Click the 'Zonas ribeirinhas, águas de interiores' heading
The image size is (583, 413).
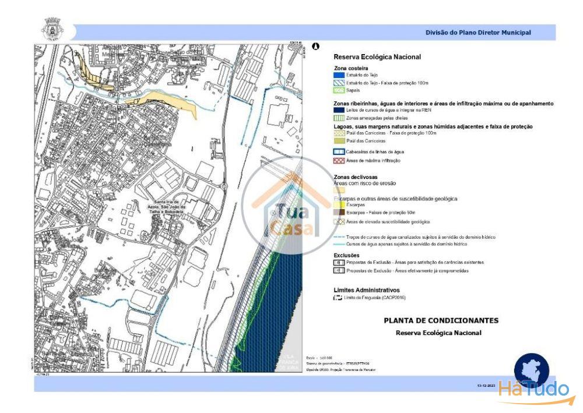pyautogui.click(x=443, y=104)
